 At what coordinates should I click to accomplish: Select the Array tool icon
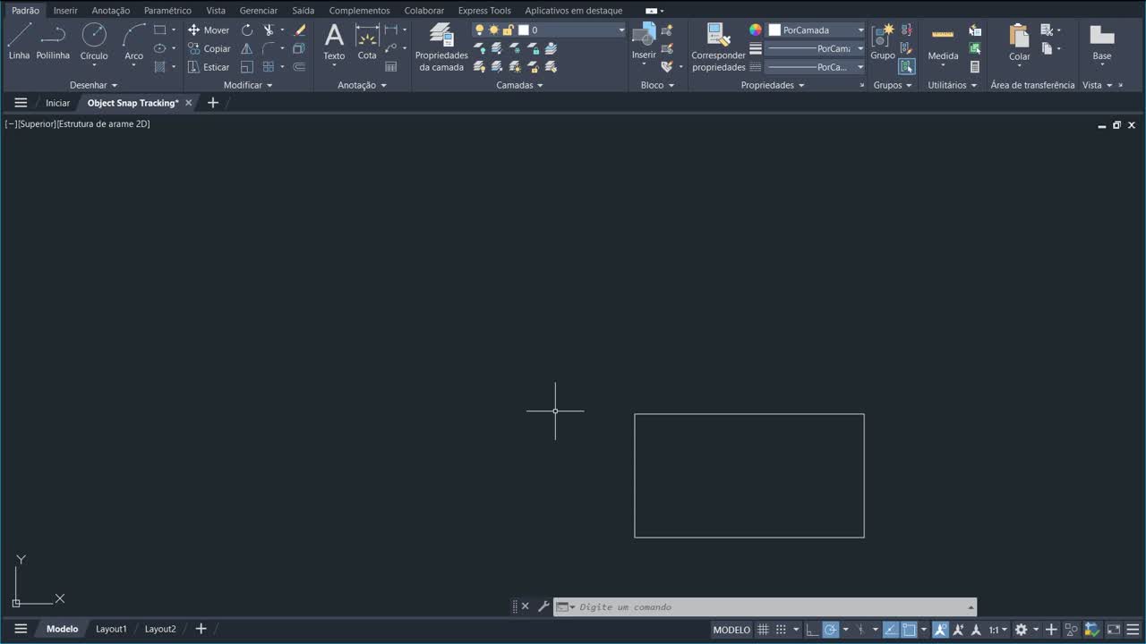[x=268, y=67]
